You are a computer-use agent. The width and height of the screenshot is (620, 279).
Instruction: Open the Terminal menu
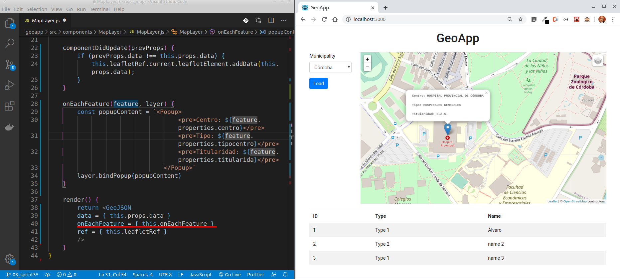tap(99, 9)
